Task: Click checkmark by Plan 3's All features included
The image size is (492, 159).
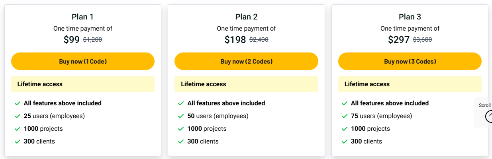Action: [345, 103]
